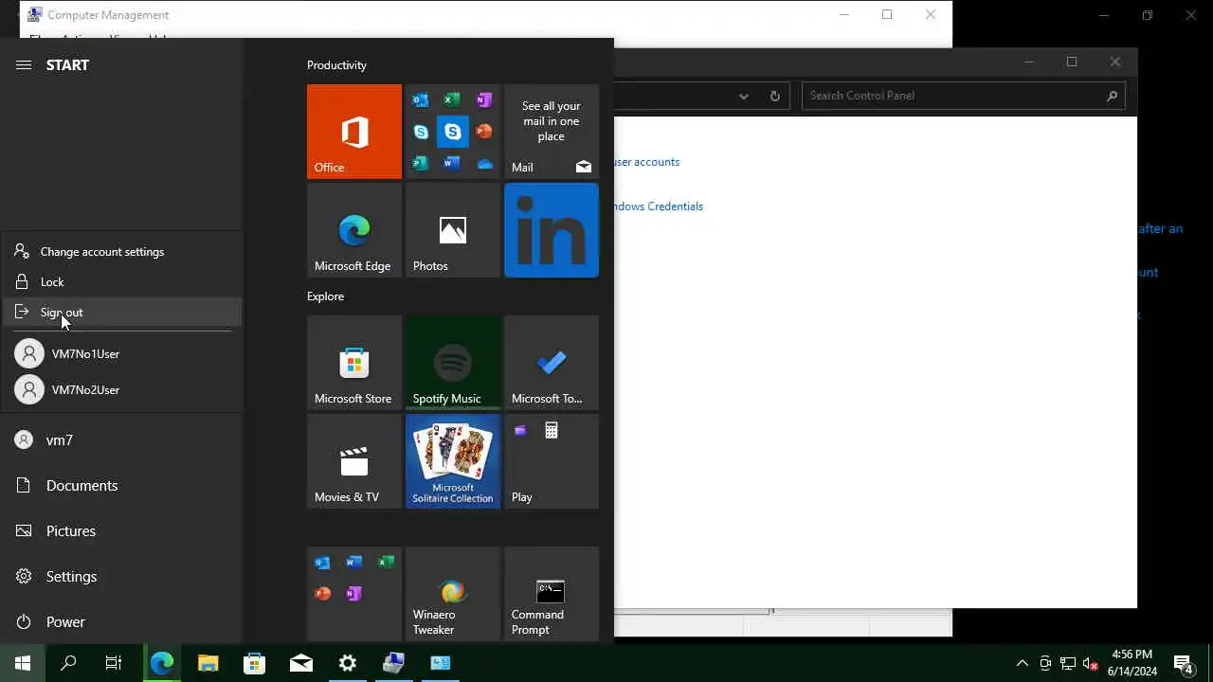The image size is (1213, 682).
Task: Open notification action center
Action: [x=1183, y=663]
